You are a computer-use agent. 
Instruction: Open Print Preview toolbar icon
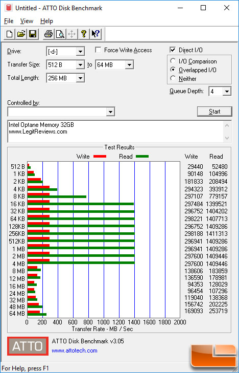(60, 34)
